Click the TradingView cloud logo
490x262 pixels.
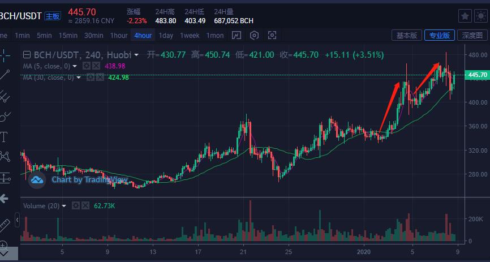37,180
